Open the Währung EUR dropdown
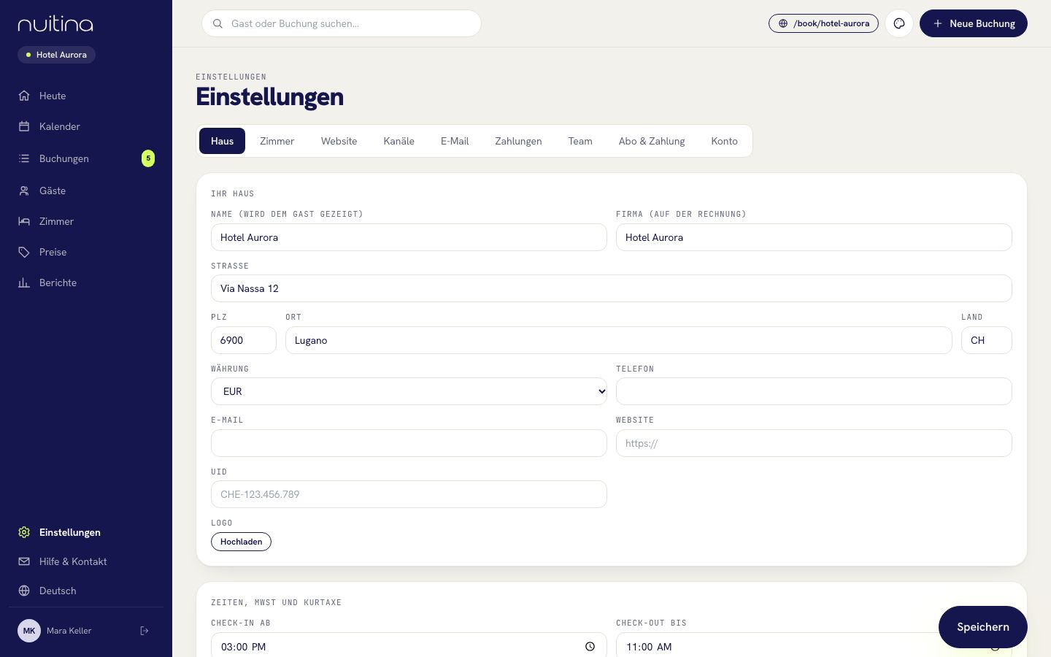Image resolution: width=1051 pixels, height=657 pixels. pos(409,391)
